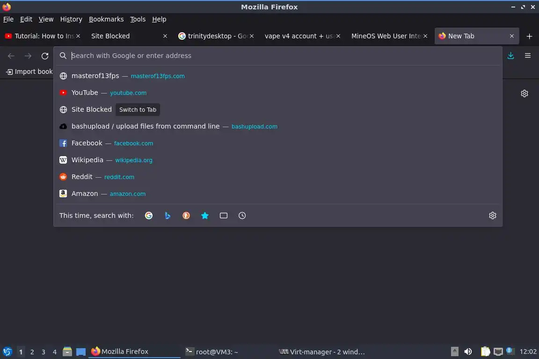Search in open Tabs icon
Screen dimensions: 539x359
(224, 215)
